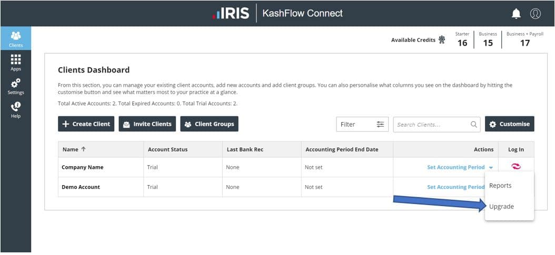Open the Filter dropdown
555x255 pixels.
click(x=362, y=124)
